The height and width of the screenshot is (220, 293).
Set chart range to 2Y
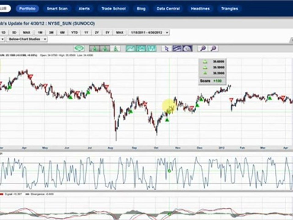97,33
